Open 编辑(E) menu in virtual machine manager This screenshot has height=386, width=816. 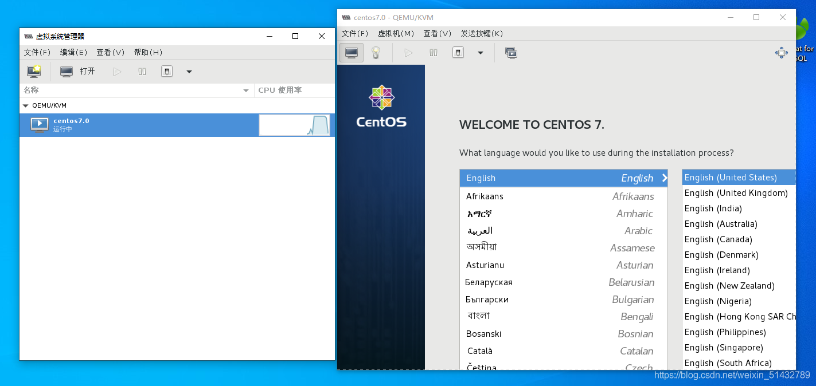coord(73,52)
